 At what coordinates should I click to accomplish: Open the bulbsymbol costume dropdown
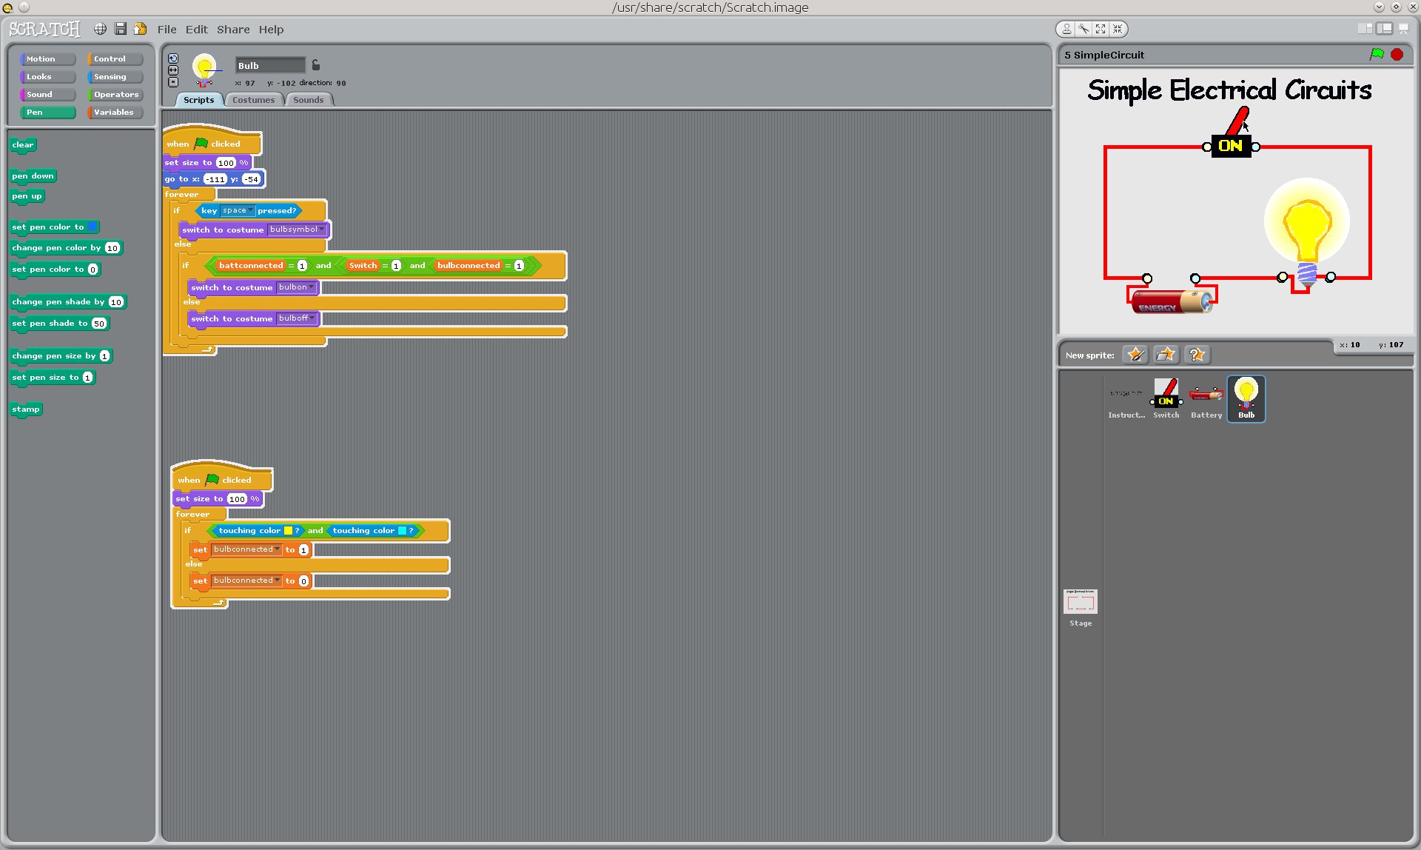tap(297, 230)
